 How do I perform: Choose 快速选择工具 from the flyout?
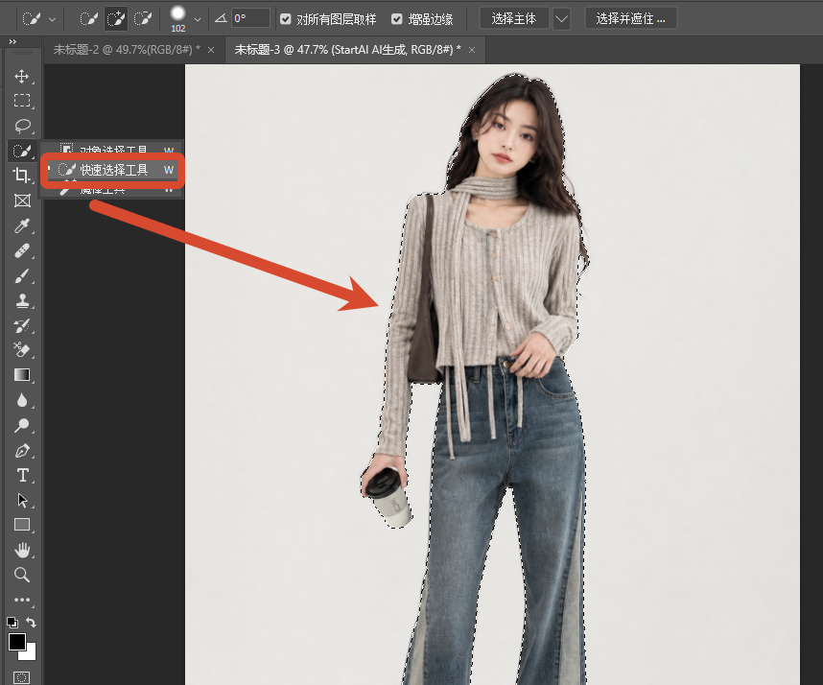click(113, 170)
